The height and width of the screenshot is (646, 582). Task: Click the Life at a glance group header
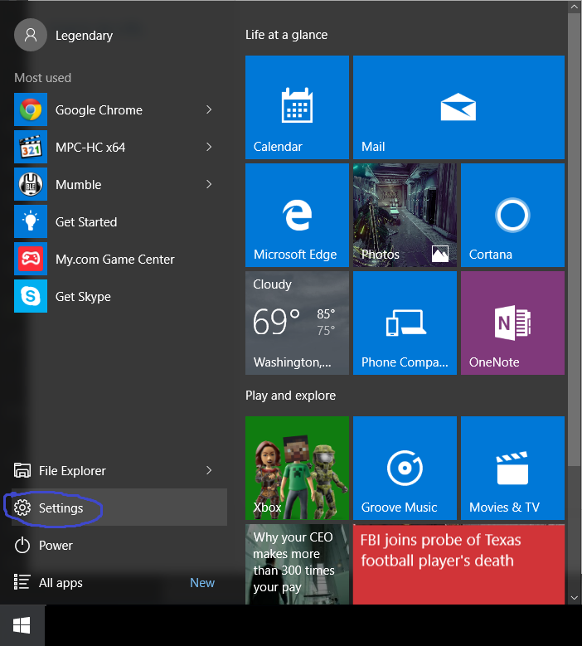coord(286,35)
